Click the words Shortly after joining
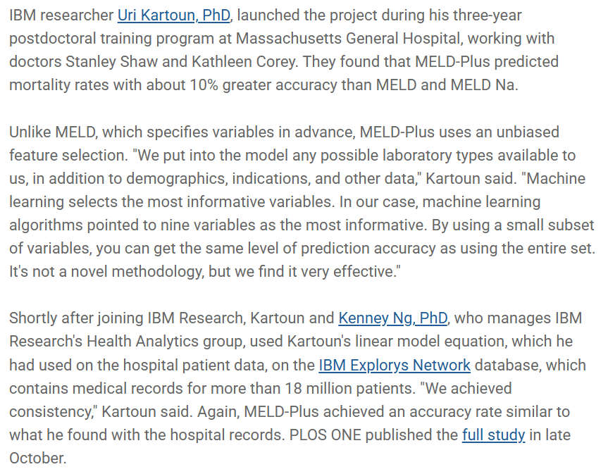Image resolution: width=608 pixels, height=474 pixels. [x=76, y=318]
